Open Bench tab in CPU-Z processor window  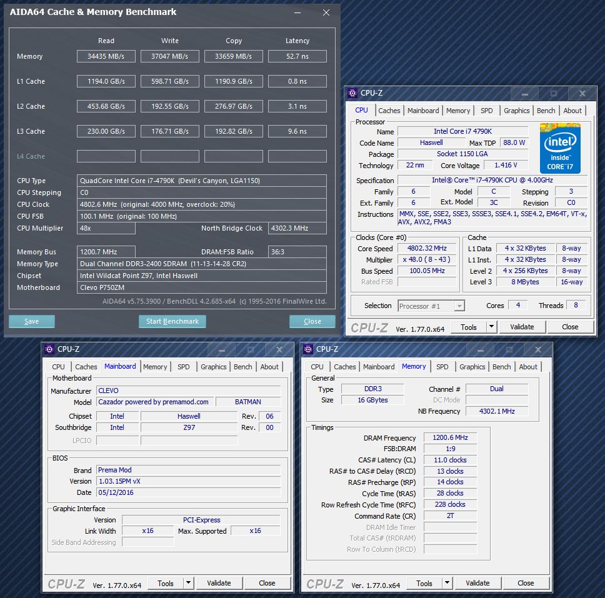point(546,111)
